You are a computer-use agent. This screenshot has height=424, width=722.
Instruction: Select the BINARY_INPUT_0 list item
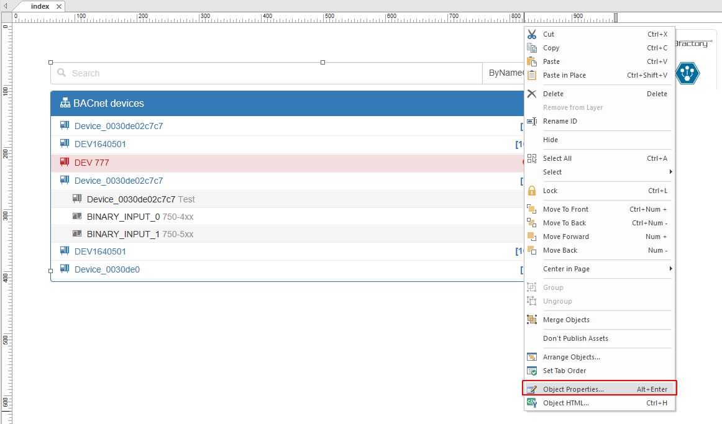tap(123, 217)
